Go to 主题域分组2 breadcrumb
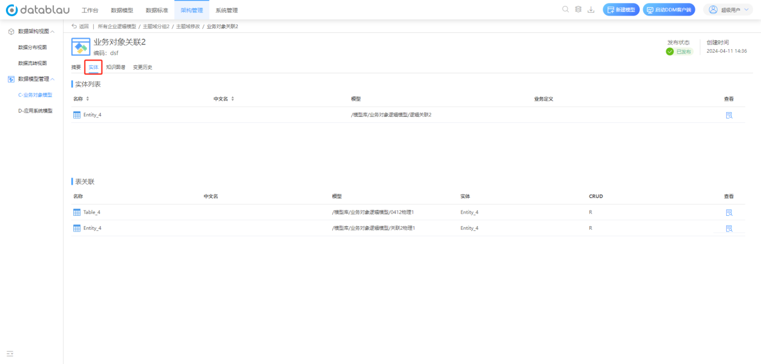 (x=156, y=26)
